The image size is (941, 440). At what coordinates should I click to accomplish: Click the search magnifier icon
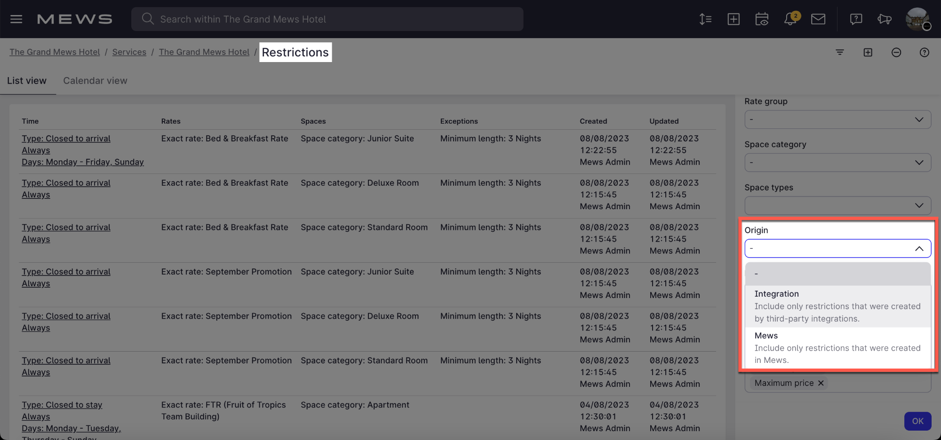click(x=148, y=19)
